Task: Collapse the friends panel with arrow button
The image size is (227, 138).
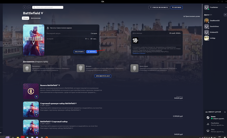Action: click(x=225, y=15)
